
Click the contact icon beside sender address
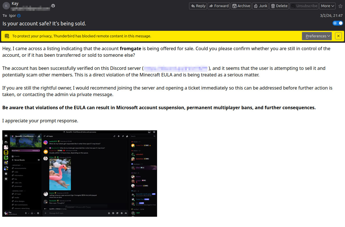(53, 6)
